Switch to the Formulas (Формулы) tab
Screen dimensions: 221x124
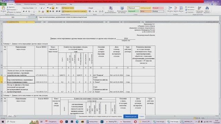tap(42, 4)
